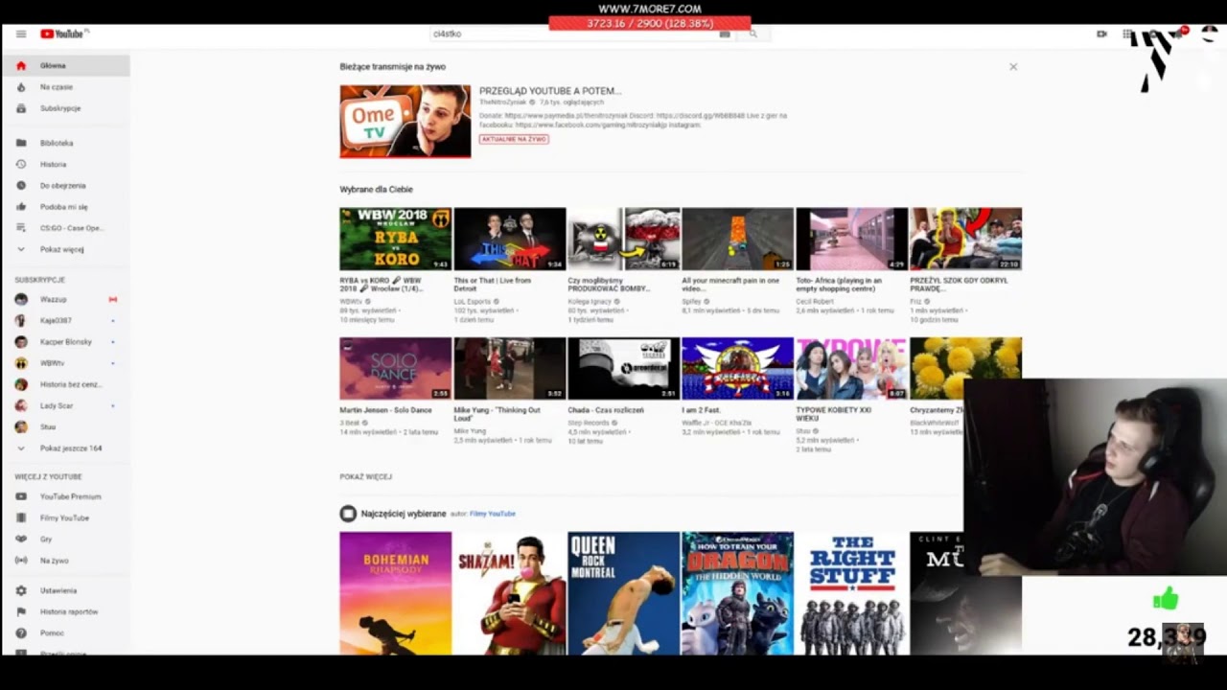Open the OmeTV live stream thumbnail
1227x690 pixels.
click(405, 122)
